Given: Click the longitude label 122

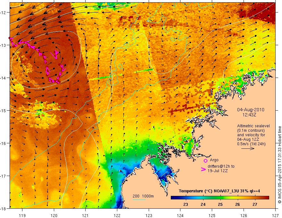Looking at the screenshot, I should [117, 215].
